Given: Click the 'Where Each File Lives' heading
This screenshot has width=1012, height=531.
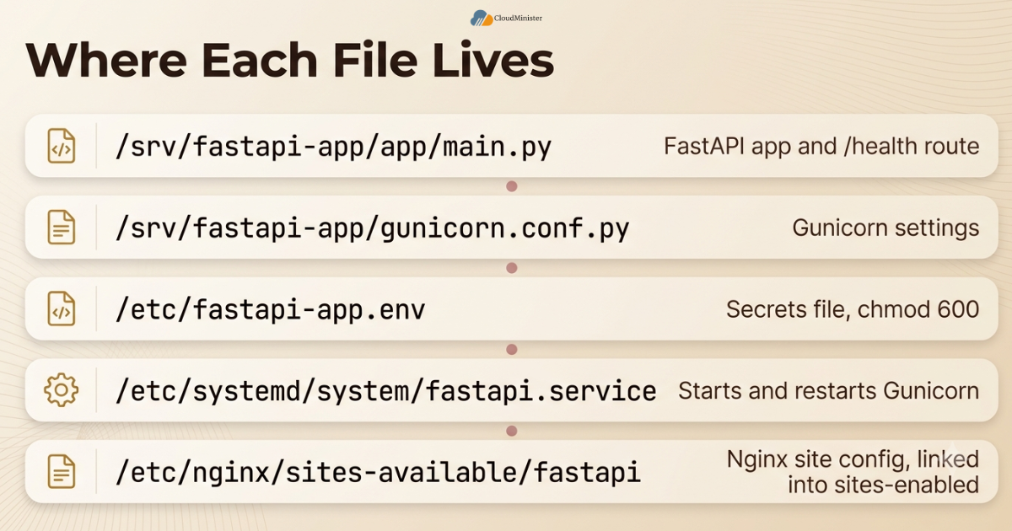Looking at the screenshot, I should (x=290, y=61).
